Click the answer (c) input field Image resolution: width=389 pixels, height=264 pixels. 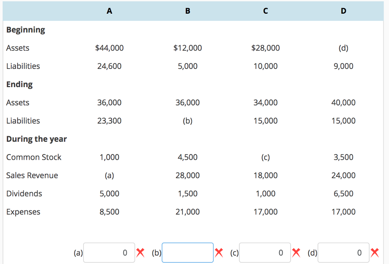[x=265, y=253]
